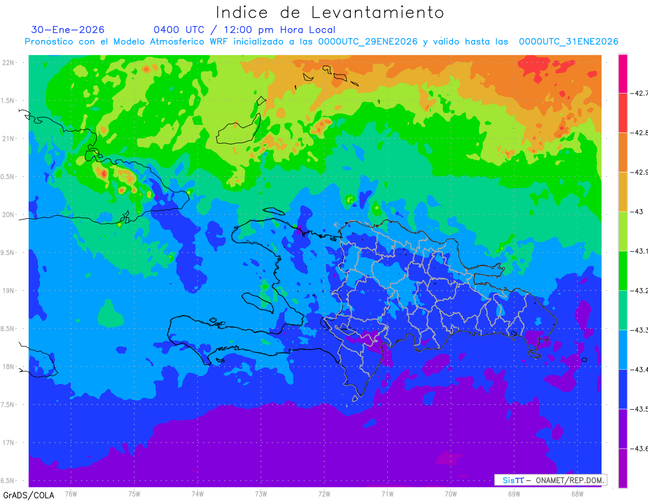Pick the light blue swatch between -43.3 and -43.4
The width and height of the screenshot is (648, 501).
pyautogui.click(x=623, y=350)
